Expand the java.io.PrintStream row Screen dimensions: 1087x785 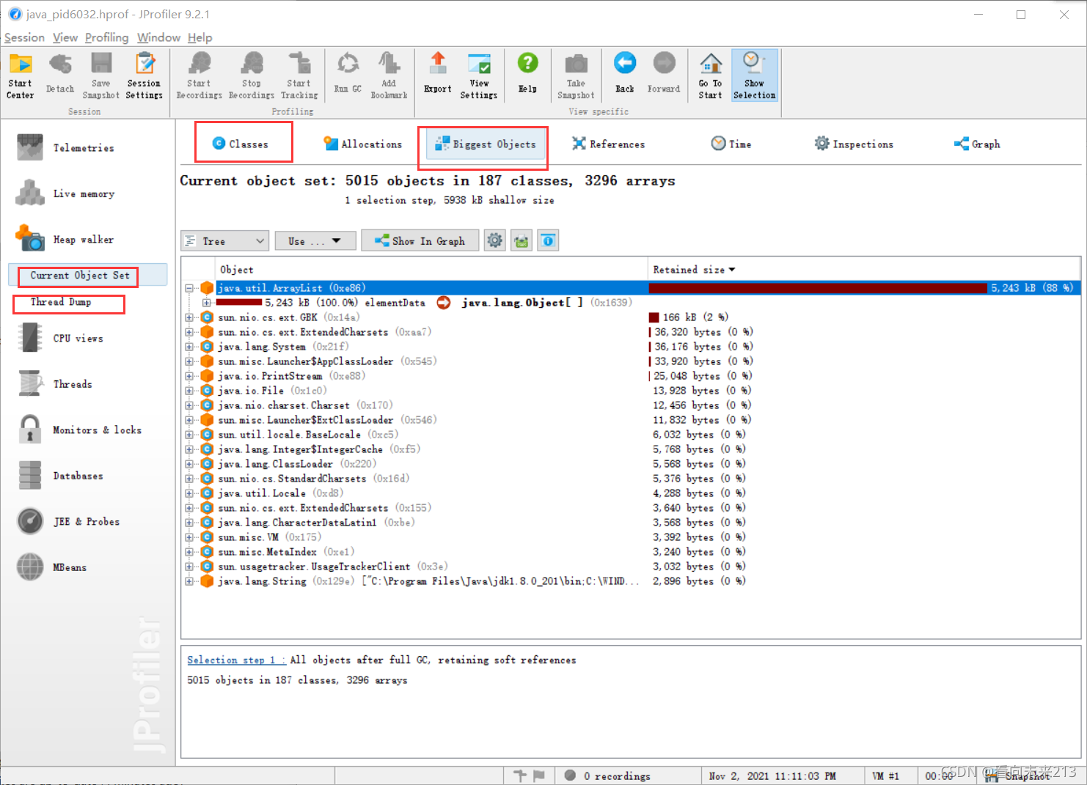[189, 376]
